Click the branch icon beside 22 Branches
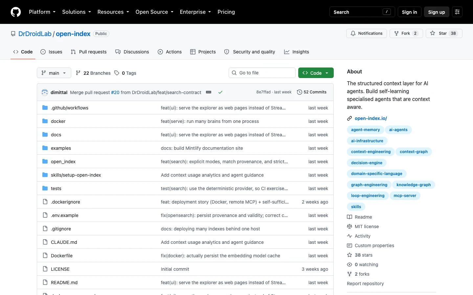Viewport: 473px width, 295px height. pyautogui.click(x=78, y=73)
